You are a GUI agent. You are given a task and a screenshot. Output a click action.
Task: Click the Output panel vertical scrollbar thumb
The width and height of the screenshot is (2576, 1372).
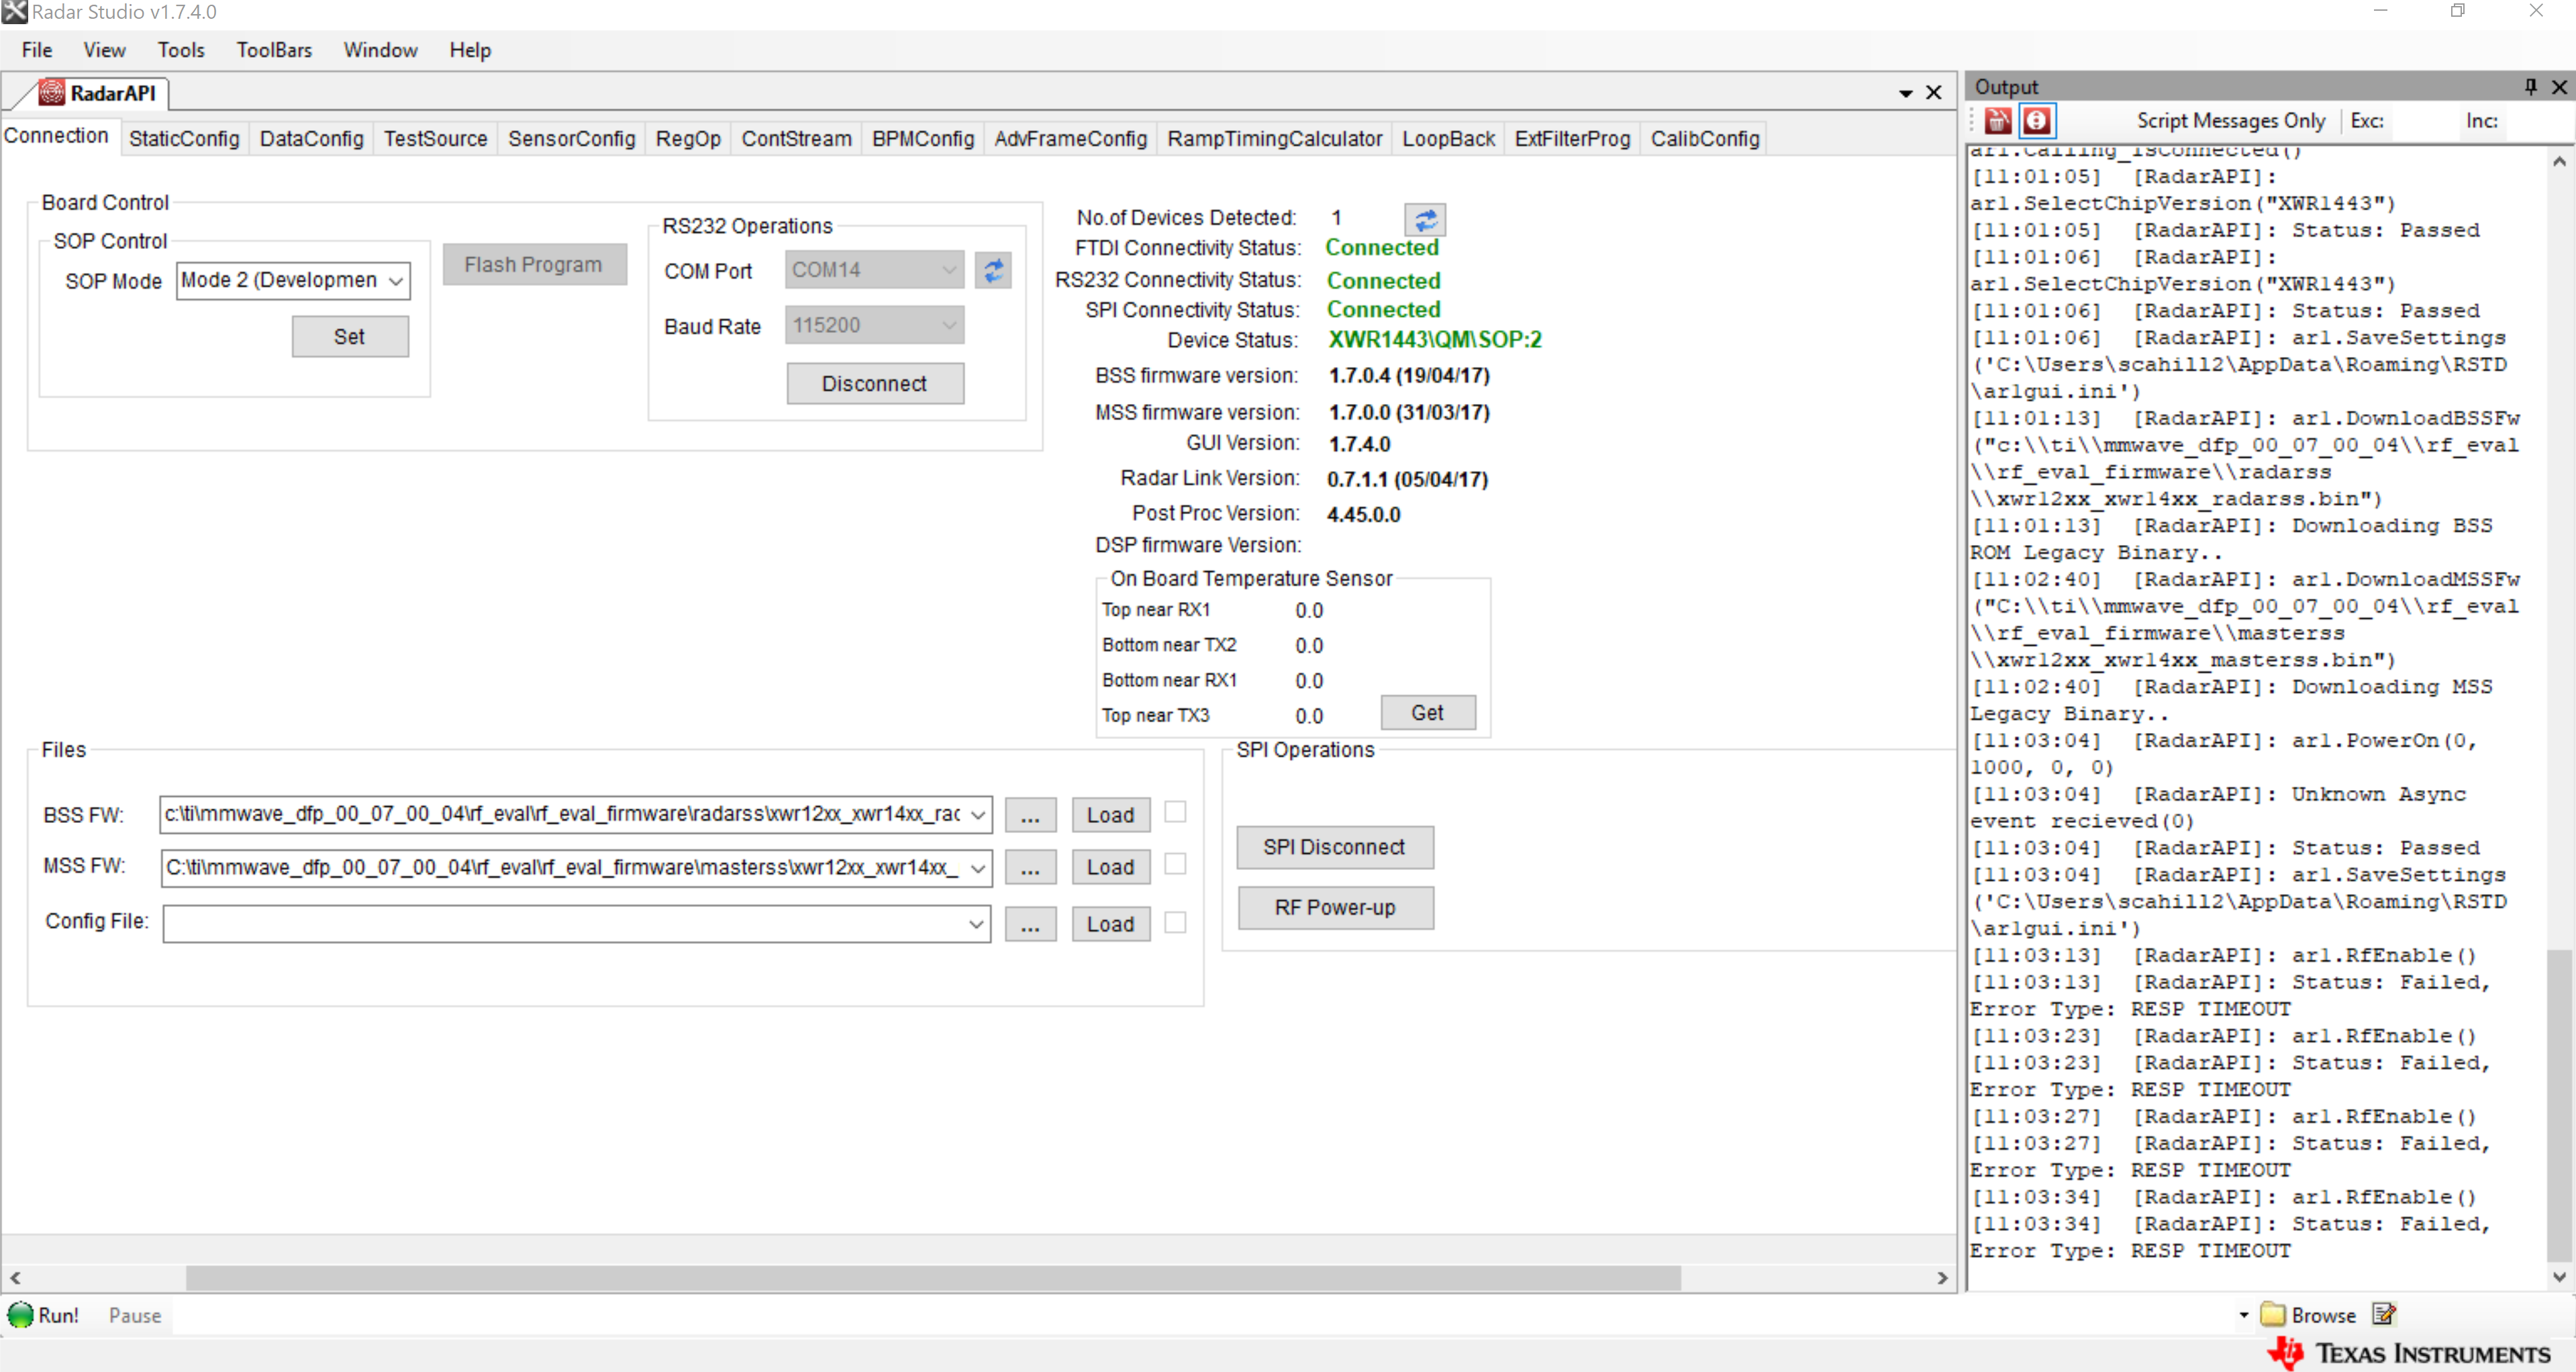(2558, 1105)
